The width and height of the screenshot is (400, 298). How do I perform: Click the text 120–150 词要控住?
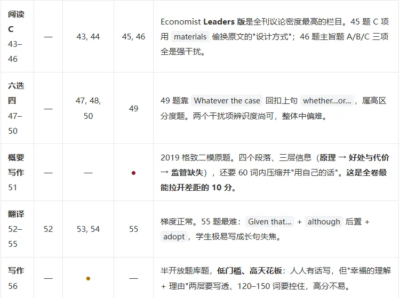click(x=271, y=286)
